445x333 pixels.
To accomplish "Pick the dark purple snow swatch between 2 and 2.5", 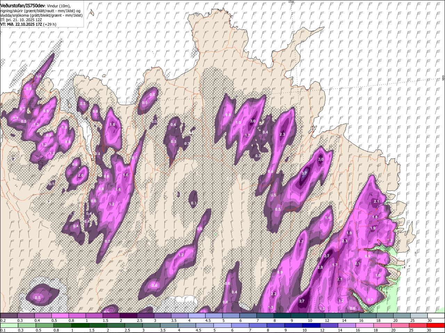I will point(129,316).
